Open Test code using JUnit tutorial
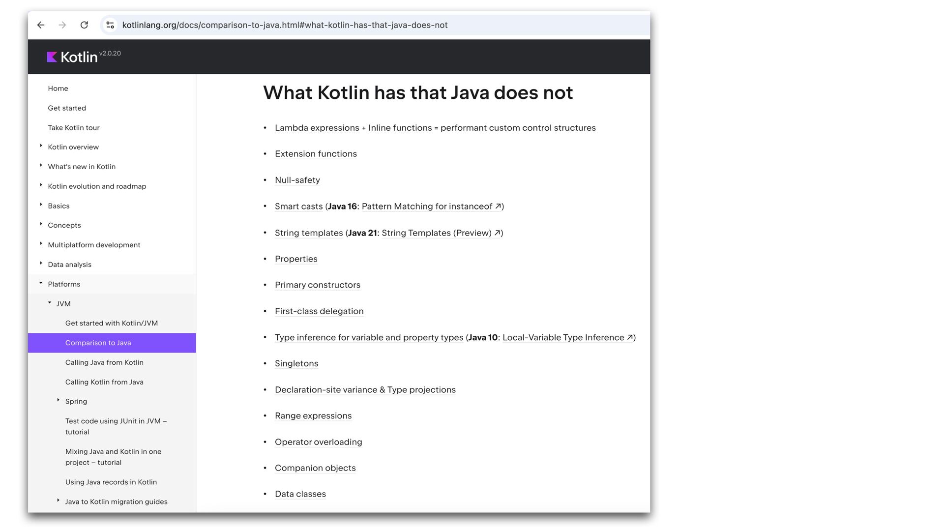This screenshot has height=531, width=944. [x=116, y=426]
